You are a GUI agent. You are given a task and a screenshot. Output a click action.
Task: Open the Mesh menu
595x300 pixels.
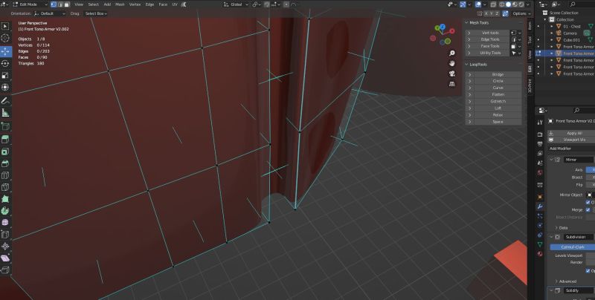pos(120,4)
